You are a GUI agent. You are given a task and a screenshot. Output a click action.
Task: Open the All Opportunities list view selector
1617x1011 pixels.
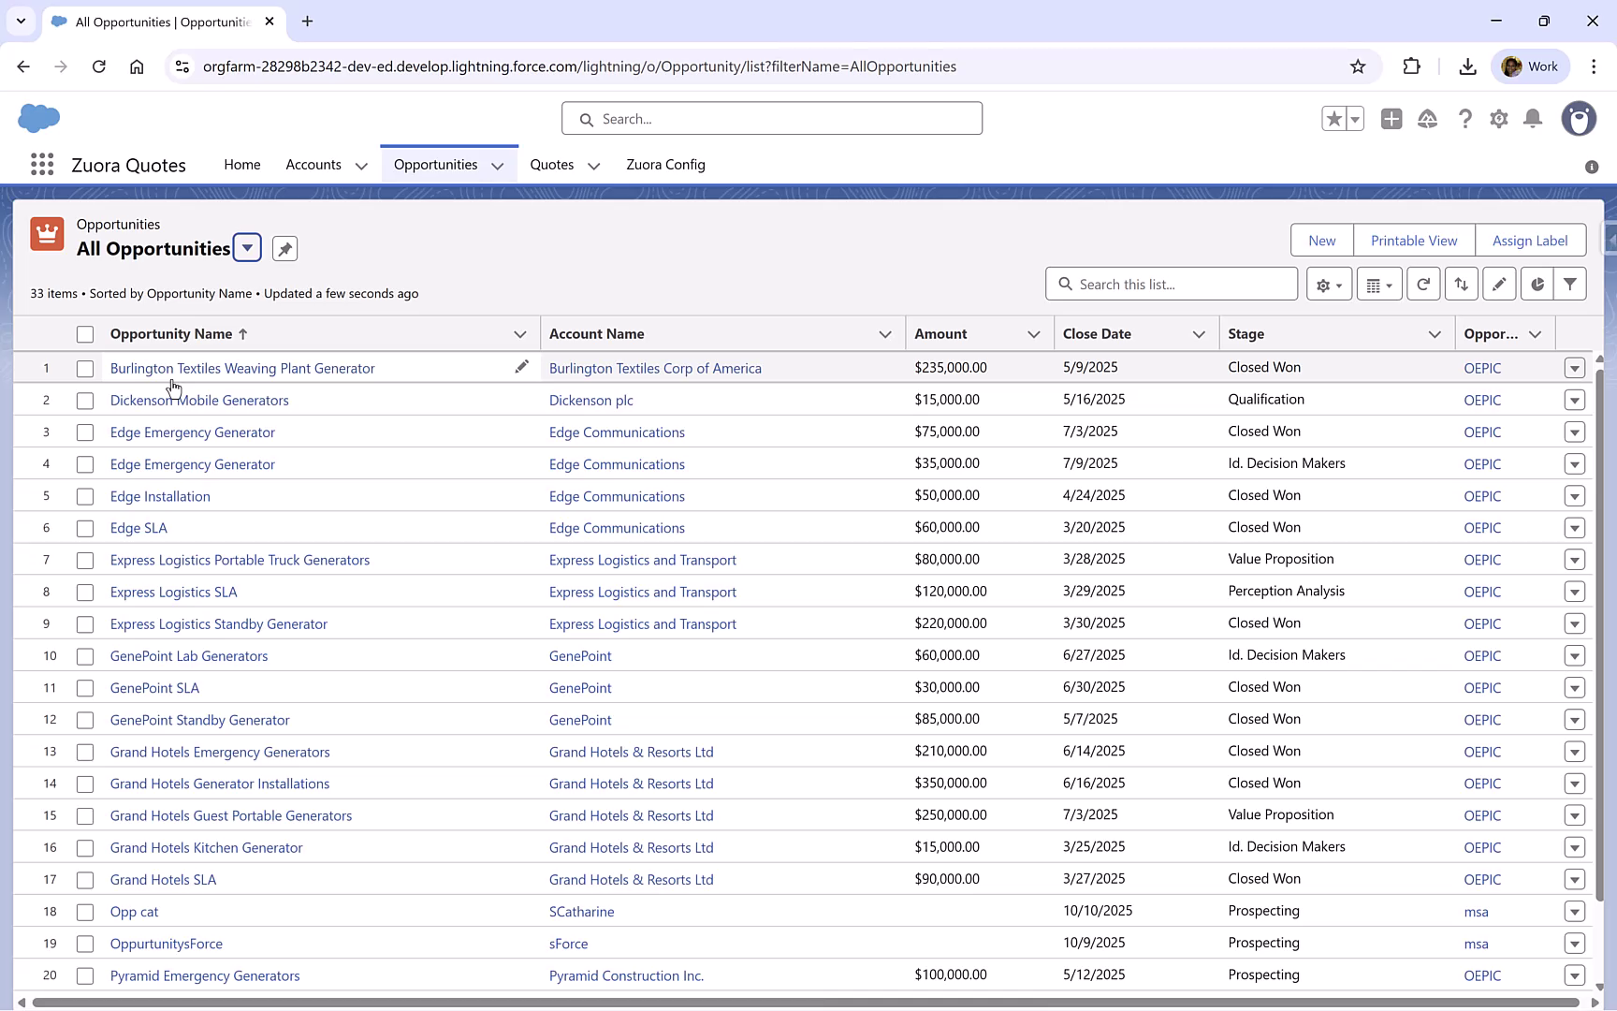pyautogui.click(x=247, y=248)
